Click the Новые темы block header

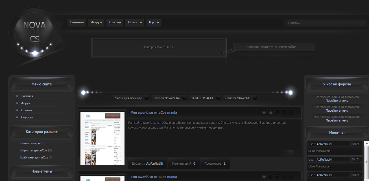pyautogui.click(x=42, y=171)
